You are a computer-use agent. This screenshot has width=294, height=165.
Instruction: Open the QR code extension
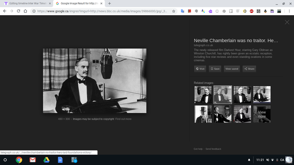258,11
